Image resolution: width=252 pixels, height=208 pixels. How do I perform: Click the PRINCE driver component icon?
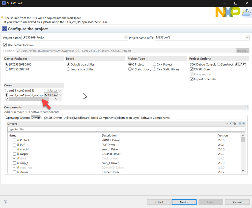pyautogui.click(x=18, y=140)
